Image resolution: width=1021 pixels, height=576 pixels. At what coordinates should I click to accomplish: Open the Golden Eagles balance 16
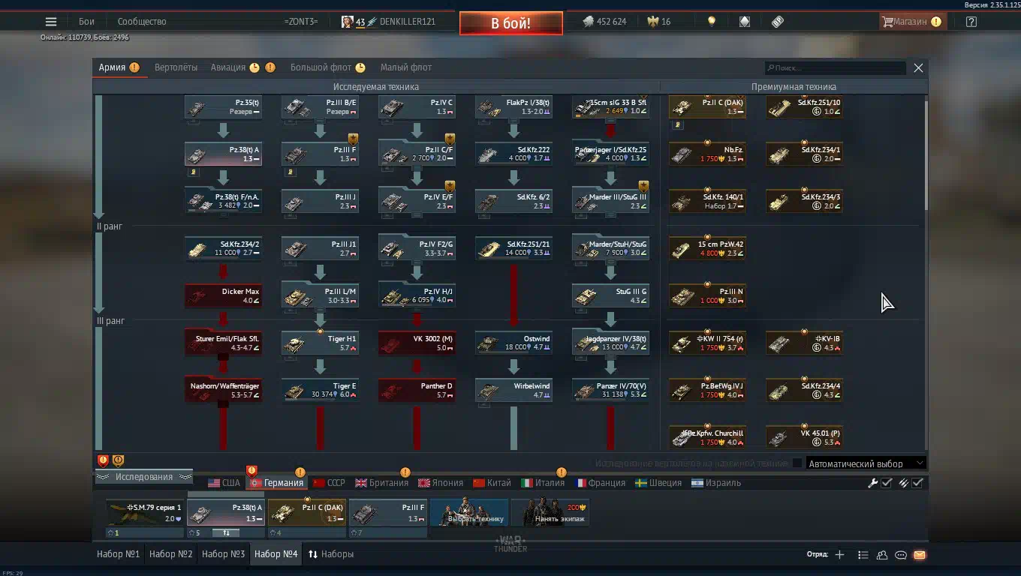(x=659, y=22)
